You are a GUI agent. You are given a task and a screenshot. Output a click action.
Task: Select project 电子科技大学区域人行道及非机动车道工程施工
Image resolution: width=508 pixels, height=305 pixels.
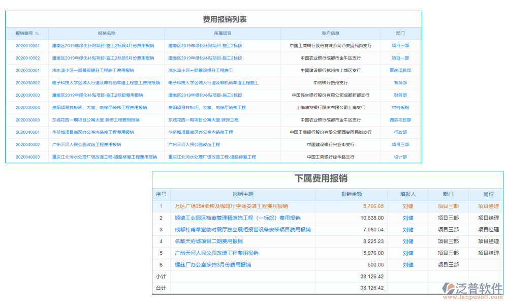[213, 83]
